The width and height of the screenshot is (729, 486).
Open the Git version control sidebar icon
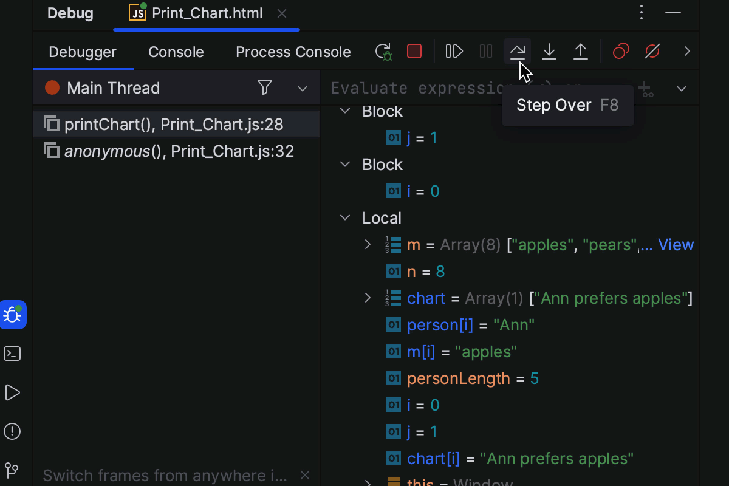[x=12, y=470]
